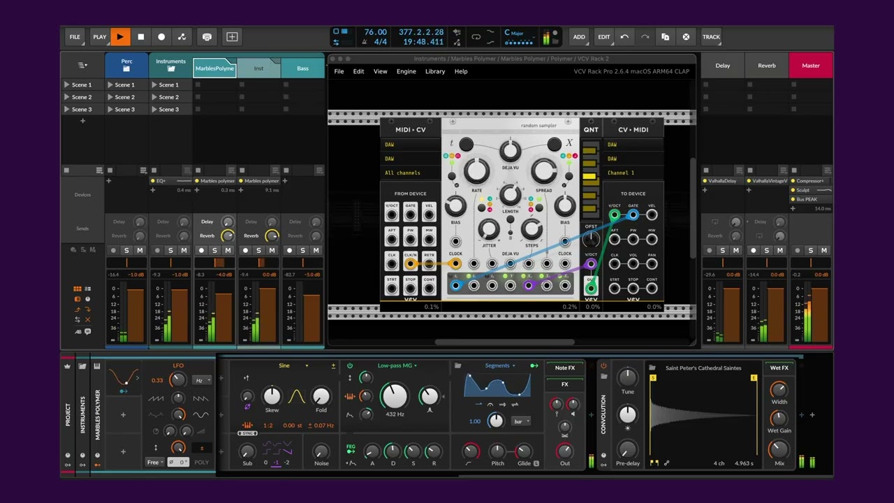Arm global recording with the Record button
Image resolution: width=894 pixels, height=503 pixels.
161,37
